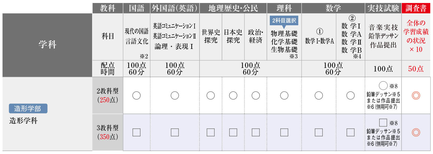Screen dimensions: 433x154
Task: Select the 外国語(英語) circle in 2教科型 row
Action: 175,95
